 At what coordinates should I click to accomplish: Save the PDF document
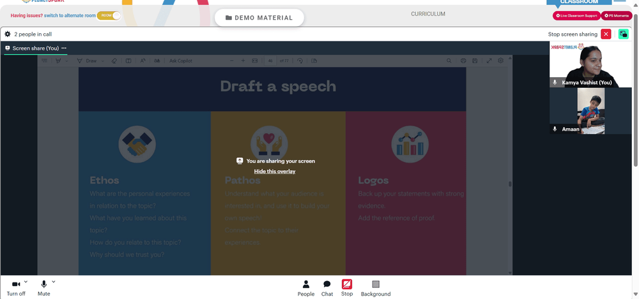tap(475, 61)
